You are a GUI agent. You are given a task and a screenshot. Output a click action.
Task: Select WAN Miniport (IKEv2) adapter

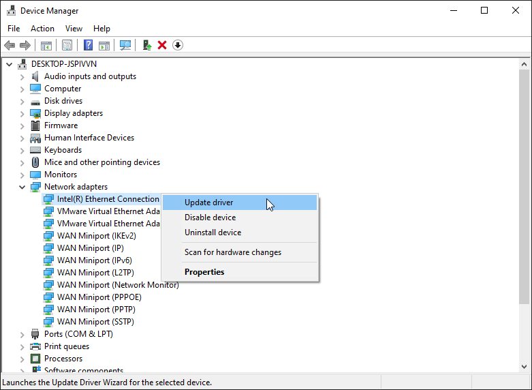(96, 236)
